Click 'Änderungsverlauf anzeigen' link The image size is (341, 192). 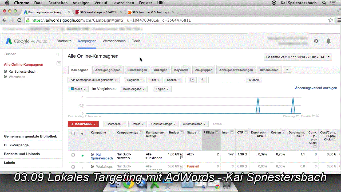tap(316, 88)
